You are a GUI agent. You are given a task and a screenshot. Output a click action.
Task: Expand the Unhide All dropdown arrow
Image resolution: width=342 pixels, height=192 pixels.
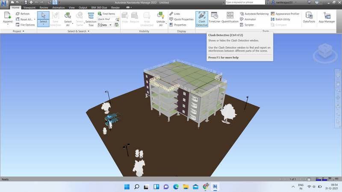166,23
